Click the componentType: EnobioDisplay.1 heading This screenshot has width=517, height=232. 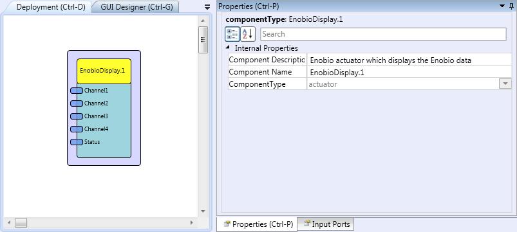(284, 19)
